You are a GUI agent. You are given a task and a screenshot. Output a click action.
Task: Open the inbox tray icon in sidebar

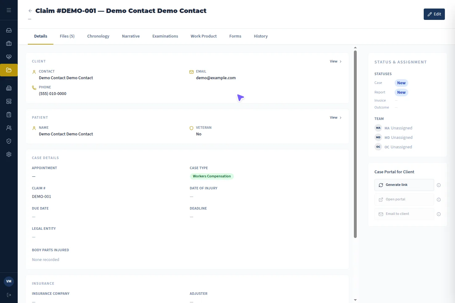tap(9, 30)
